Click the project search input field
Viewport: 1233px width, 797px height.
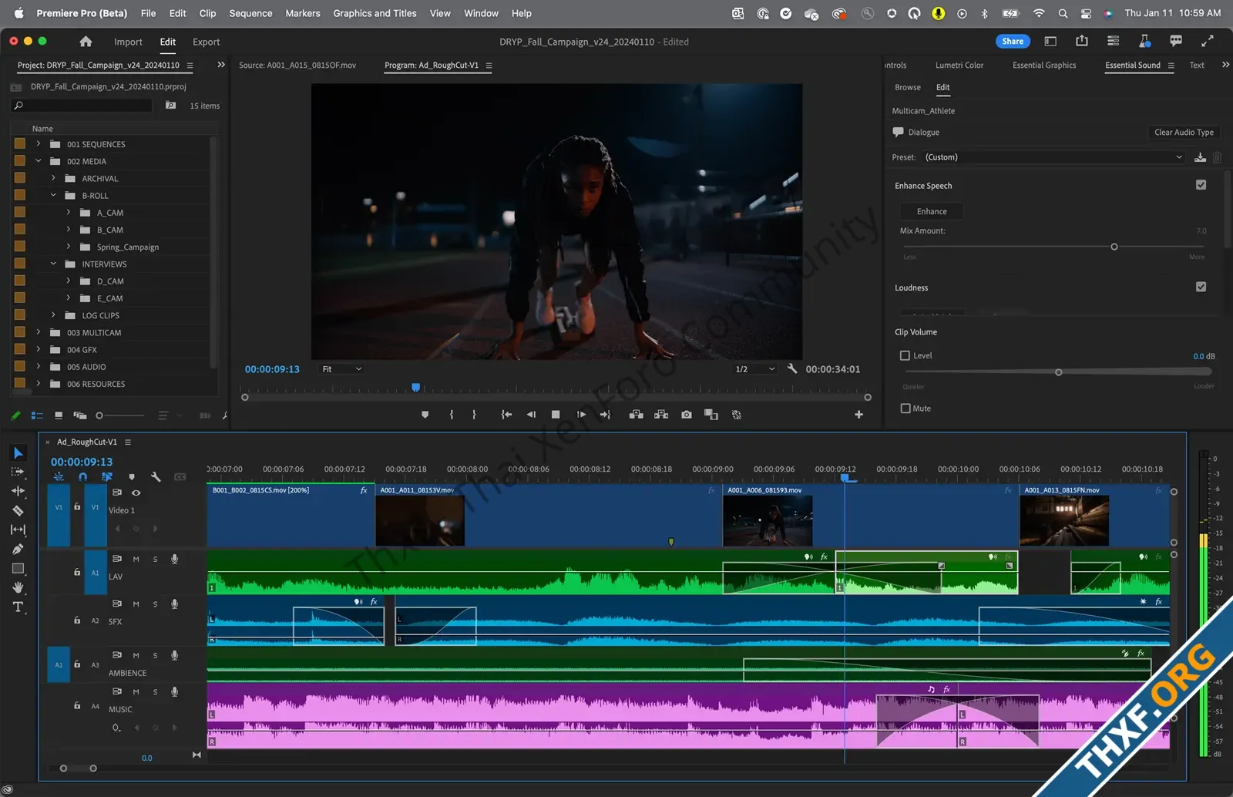point(81,106)
